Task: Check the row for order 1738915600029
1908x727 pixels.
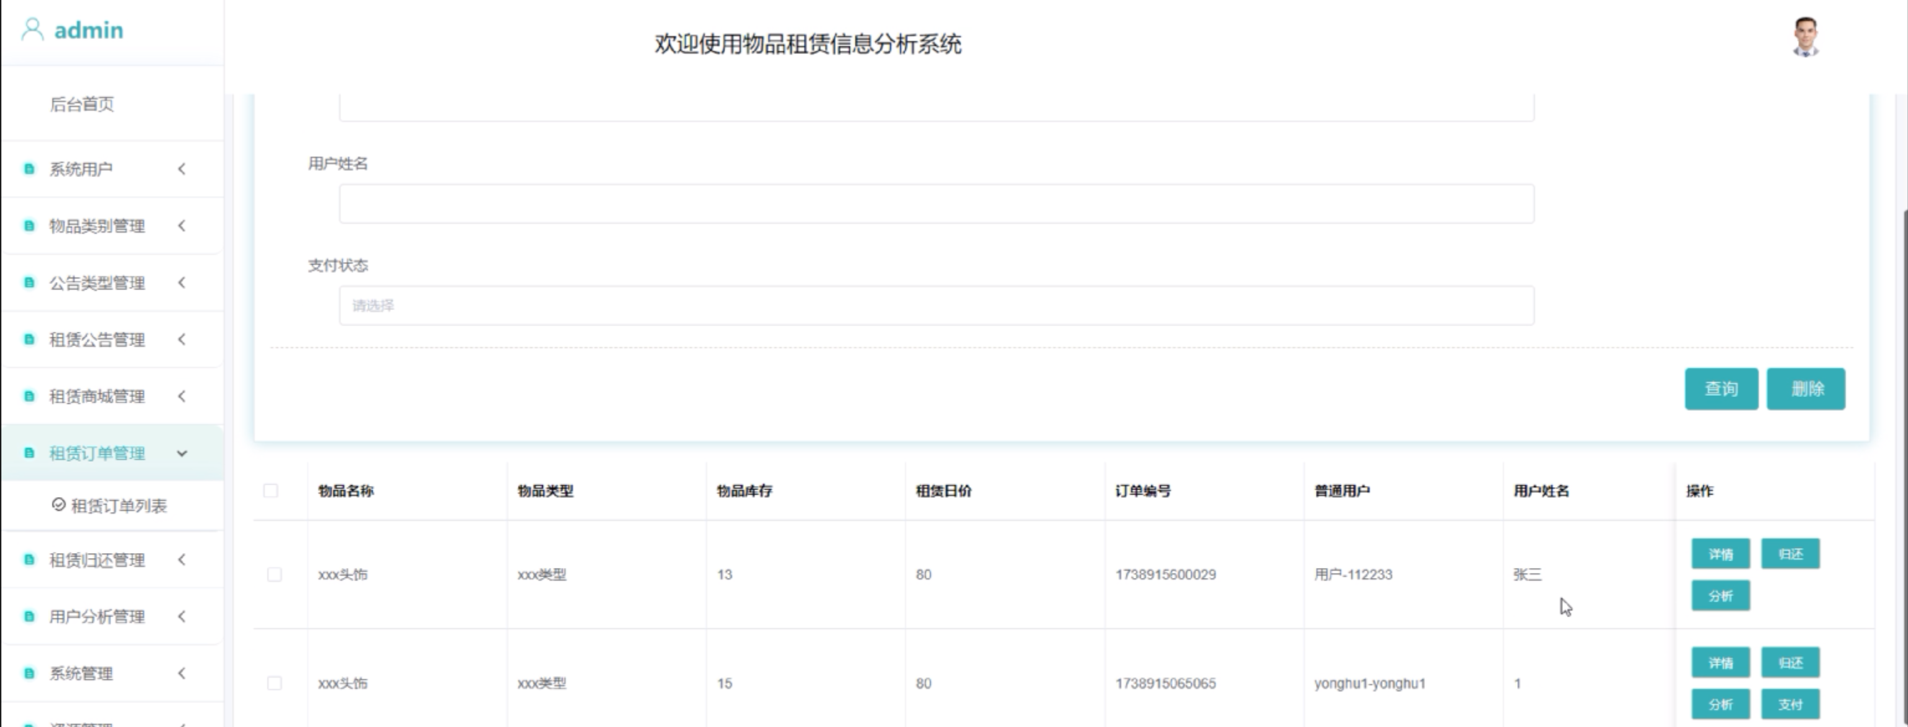Action: (x=274, y=575)
